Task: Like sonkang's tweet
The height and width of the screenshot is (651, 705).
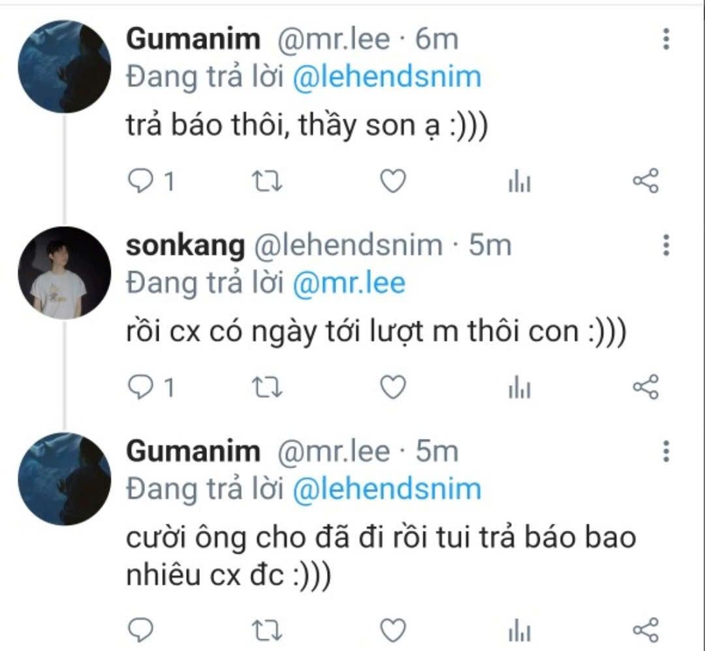Action: pyautogui.click(x=393, y=387)
